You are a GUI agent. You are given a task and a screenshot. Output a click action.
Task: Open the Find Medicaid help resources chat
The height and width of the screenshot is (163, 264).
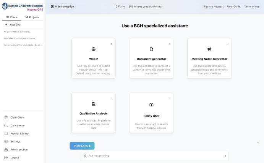pos(20,38)
